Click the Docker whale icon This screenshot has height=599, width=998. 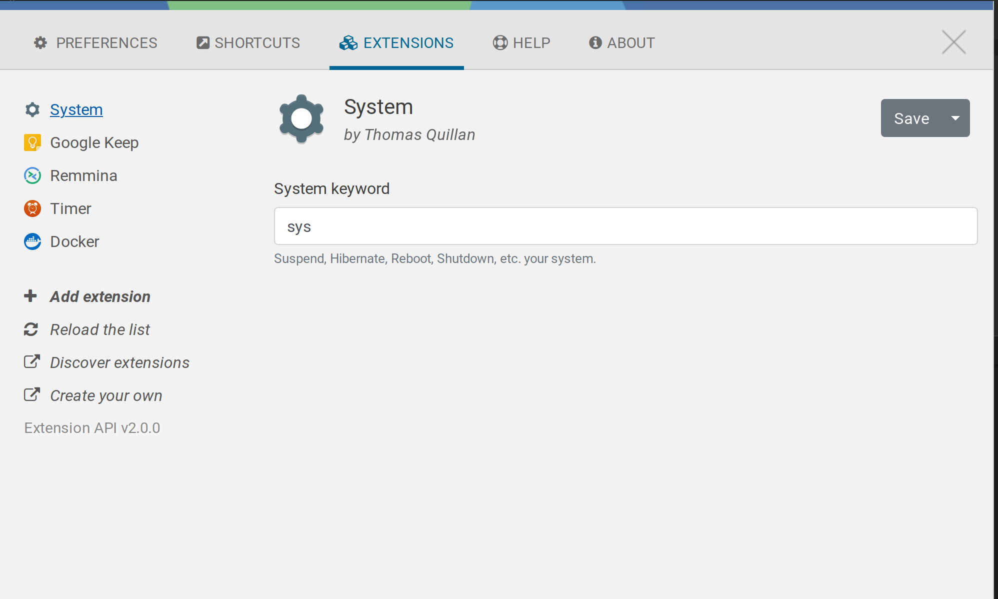[x=32, y=241]
